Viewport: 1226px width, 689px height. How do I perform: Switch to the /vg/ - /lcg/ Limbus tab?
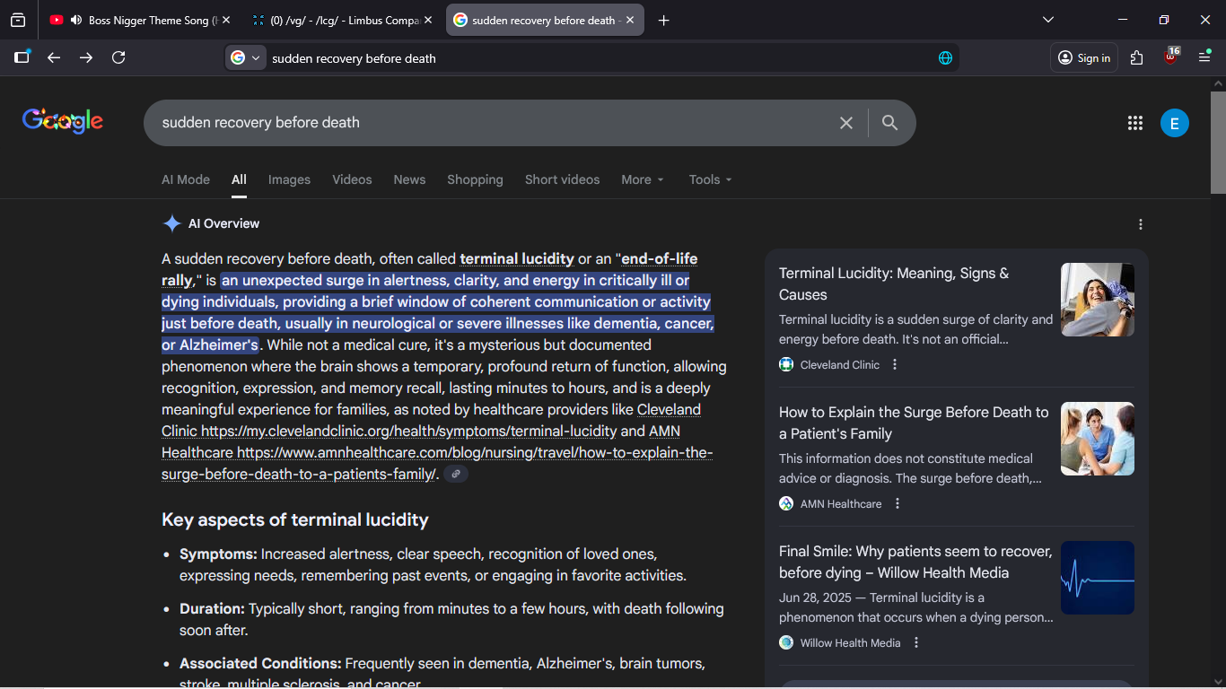[342, 20]
